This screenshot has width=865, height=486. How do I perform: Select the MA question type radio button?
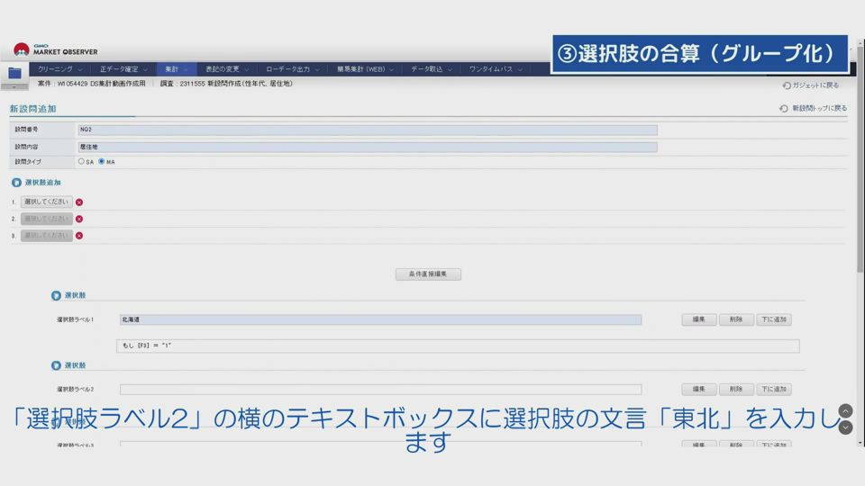[x=102, y=162]
